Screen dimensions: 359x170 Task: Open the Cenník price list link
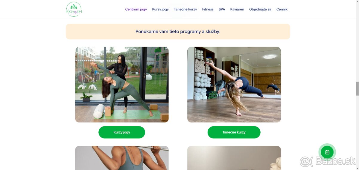coord(282,9)
